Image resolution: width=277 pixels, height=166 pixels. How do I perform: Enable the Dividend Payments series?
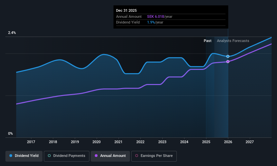[x=66, y=156]
